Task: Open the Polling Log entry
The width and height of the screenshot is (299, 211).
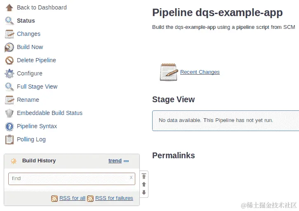Action: coord(31,139)
